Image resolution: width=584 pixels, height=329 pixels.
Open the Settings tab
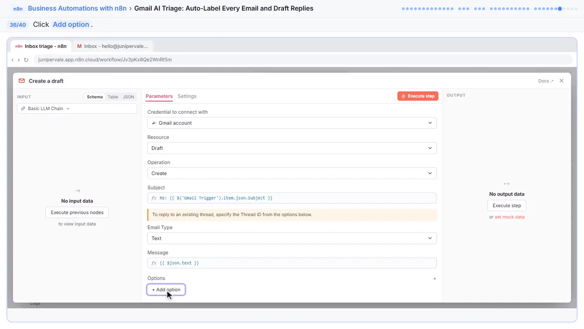pos(187,96)
